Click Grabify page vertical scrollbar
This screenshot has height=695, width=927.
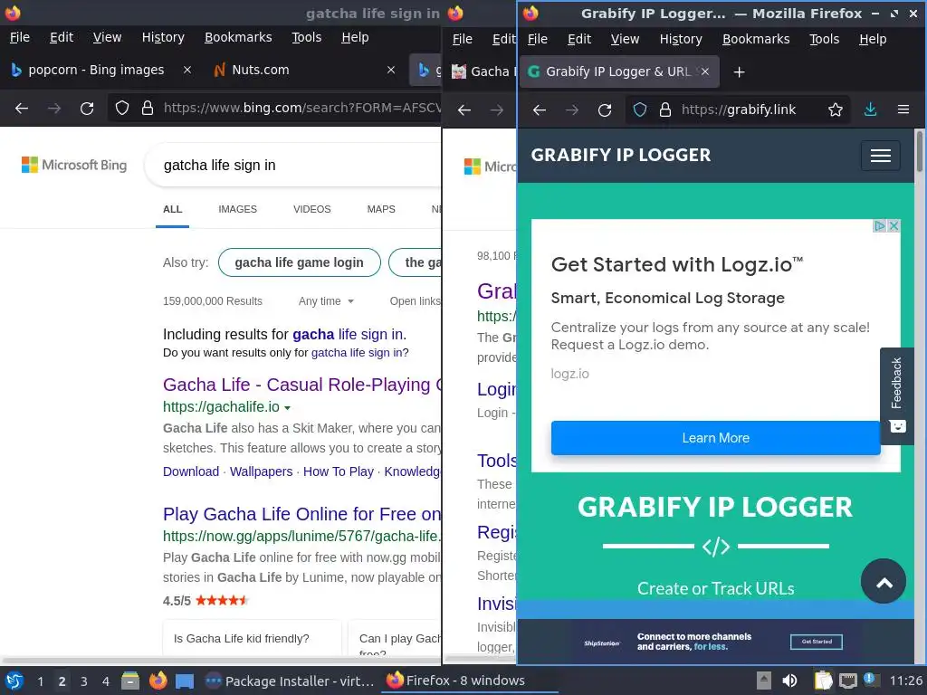pos(920,151)
